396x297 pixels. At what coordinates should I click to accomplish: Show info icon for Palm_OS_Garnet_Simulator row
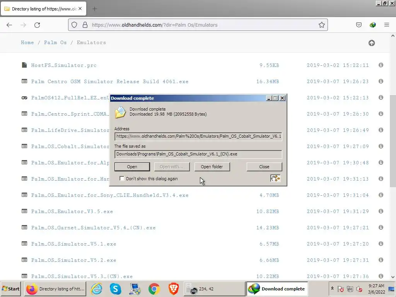point(381,227)
